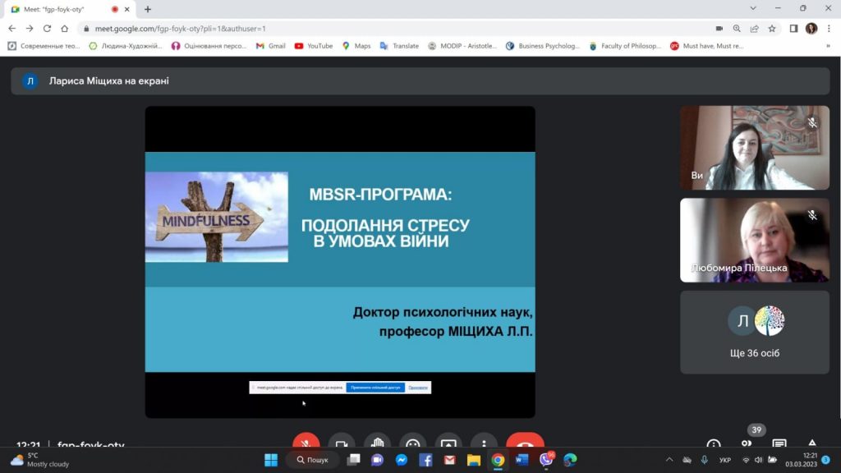The height and width of the screenshot is (473, 841).
Task: Show hidden icons in system tray
Action: [669, 460]
